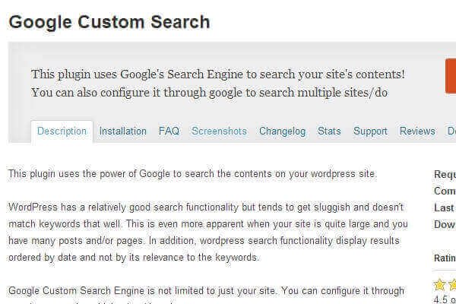Click the partially visible Developers tab
The width and height of the screenshot is (456, 304).
[x=451, y=131]
